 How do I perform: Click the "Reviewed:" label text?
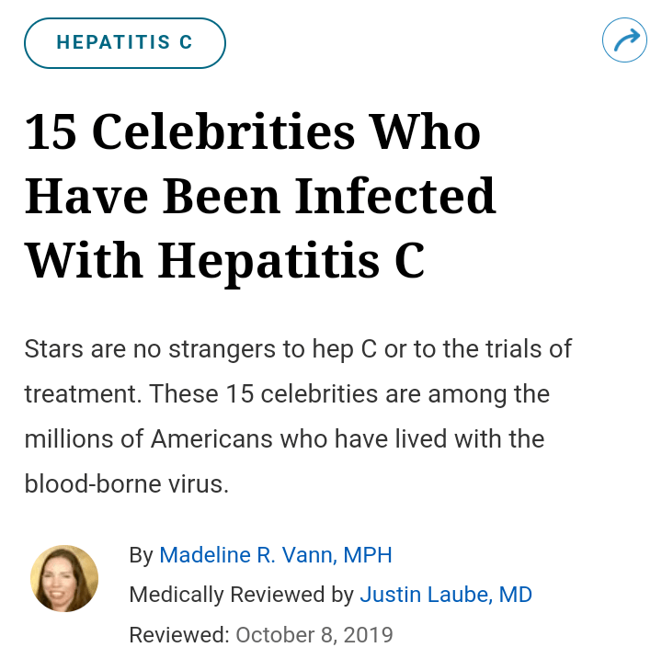tap(179, 634)
